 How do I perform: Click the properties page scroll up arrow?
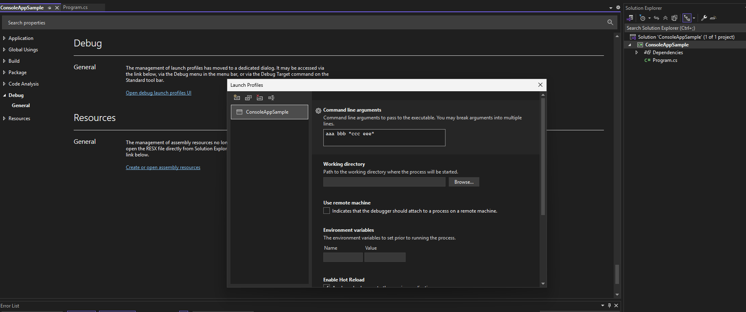[617, 36]
